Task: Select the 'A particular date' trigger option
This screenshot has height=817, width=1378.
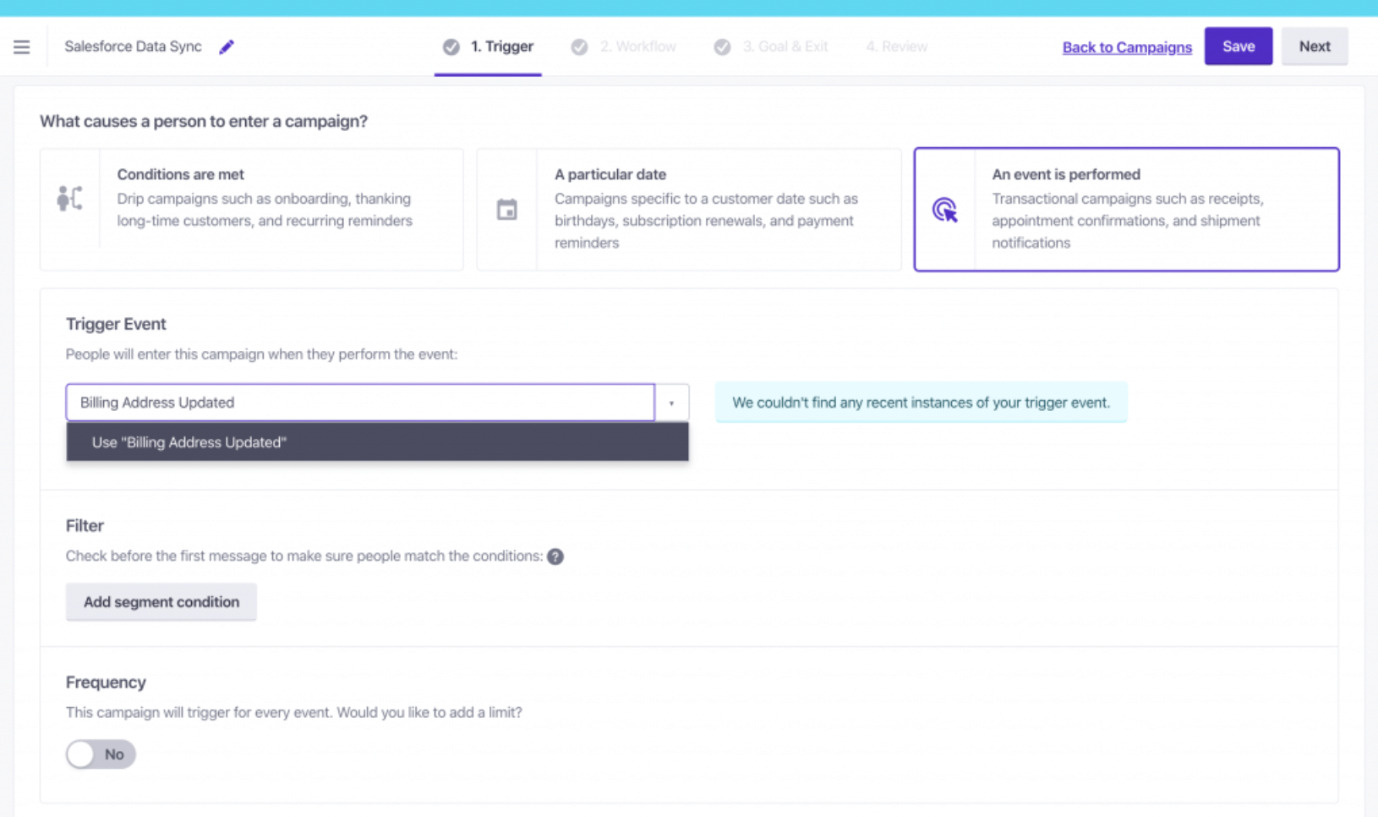Action: (x=689, y=209)
